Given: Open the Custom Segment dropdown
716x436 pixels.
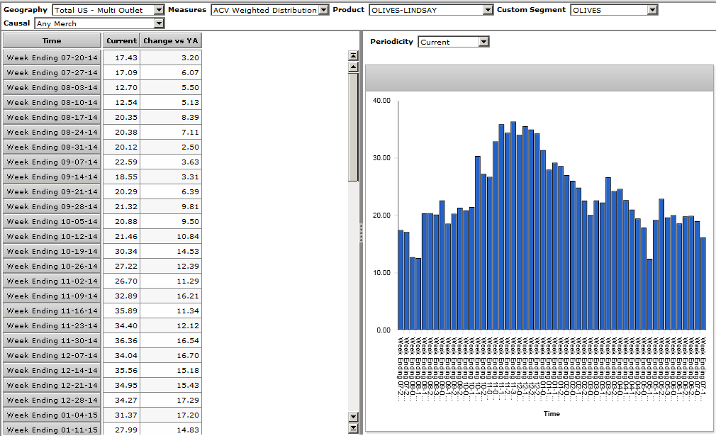Looking at the screenshot, I should [x=651, y=10].
